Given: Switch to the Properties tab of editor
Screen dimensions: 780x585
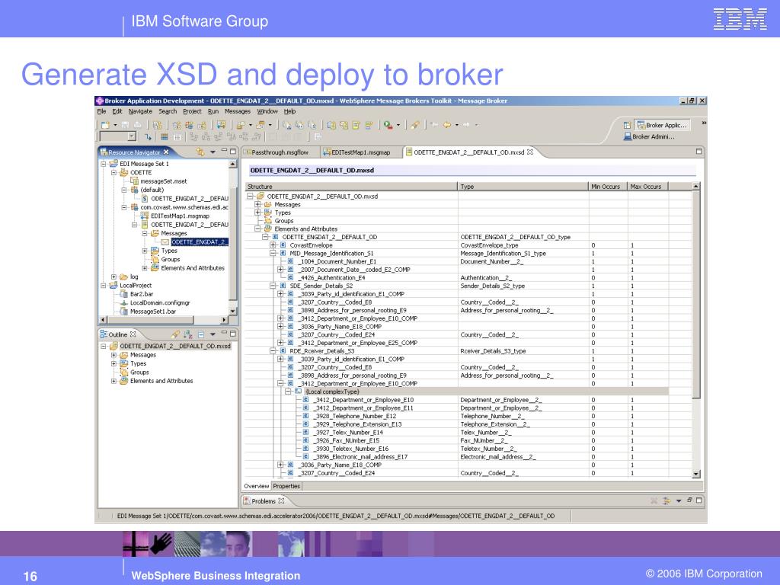Looking at the screenshot, I should click(x=286, y=486).
